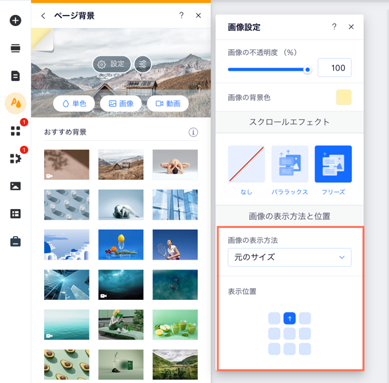The height and width of the screenshot is (383, 389).
Task: Open the Pages document icon in sidebar
Action: click(x=16, y=76)
